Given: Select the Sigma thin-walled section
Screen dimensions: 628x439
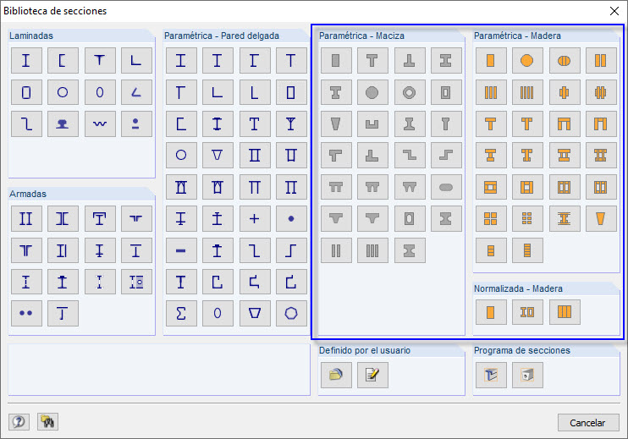Looking at the screenshot, I should point(180,313).
